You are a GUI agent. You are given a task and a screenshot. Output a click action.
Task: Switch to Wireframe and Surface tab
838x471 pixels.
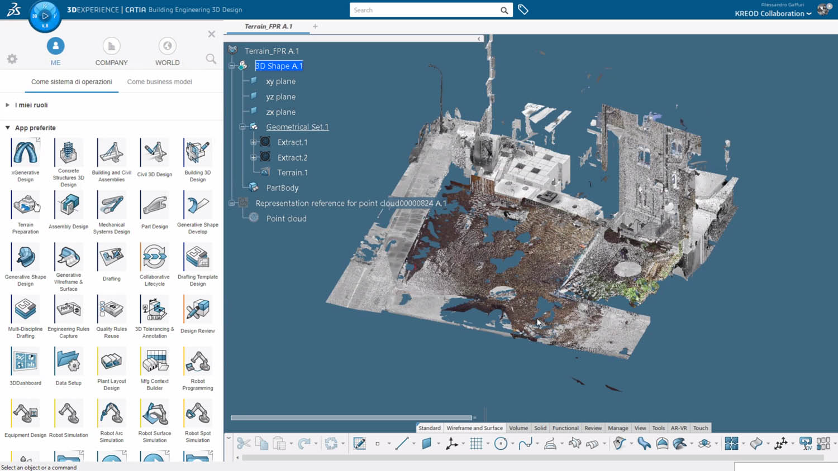pos(474,428)
